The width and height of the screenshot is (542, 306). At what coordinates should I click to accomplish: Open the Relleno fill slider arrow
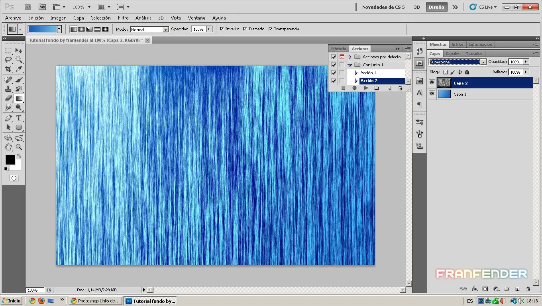(526, 72)
